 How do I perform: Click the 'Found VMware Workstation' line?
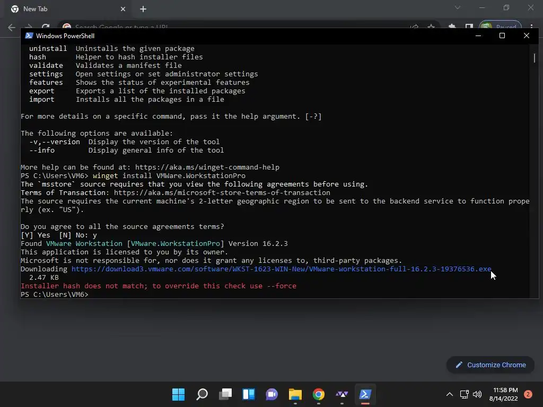point(154,244)
